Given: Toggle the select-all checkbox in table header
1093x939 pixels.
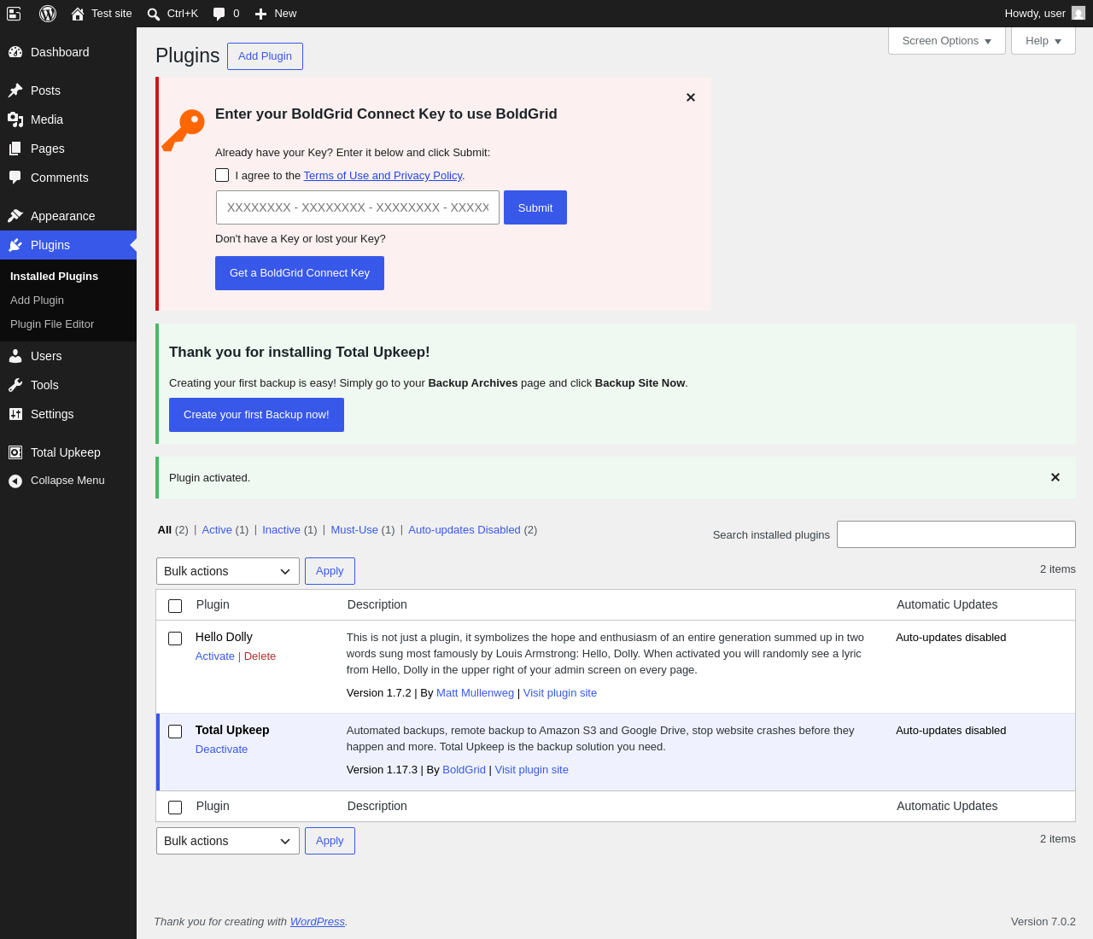Looking at the screenshot, I should click(x=175, y=606).
